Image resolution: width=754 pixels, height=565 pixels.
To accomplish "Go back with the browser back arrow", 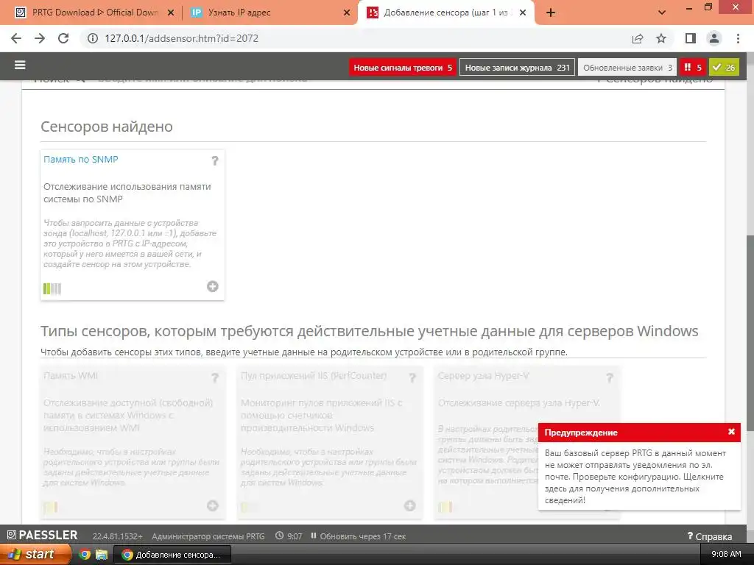I will (16, 38).
